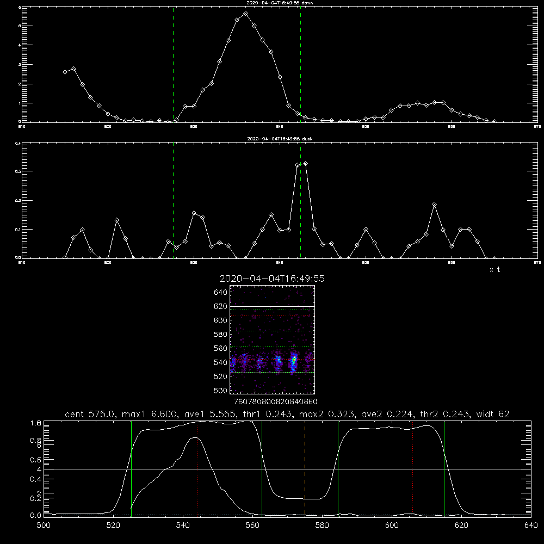
Task: Click the heatmap y-axis label 600
Action: 221,320
